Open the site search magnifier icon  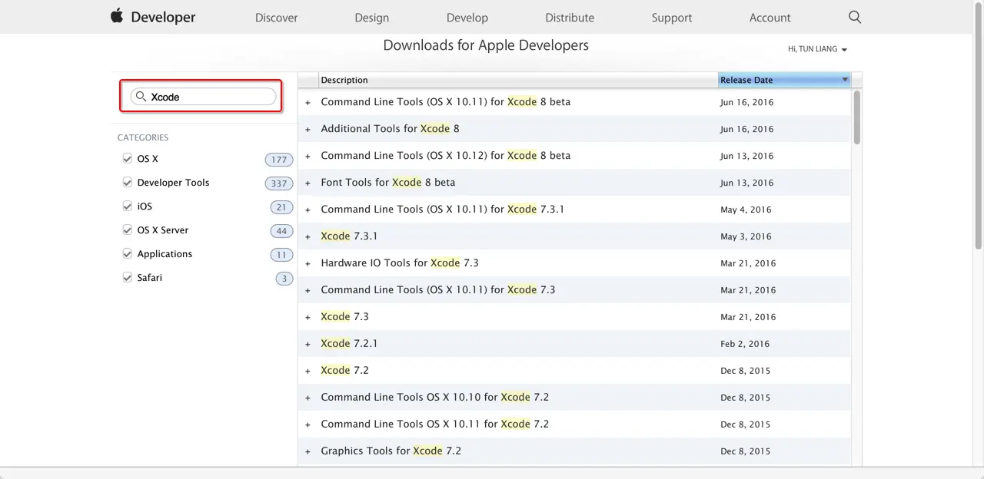[x=855, y=17]
